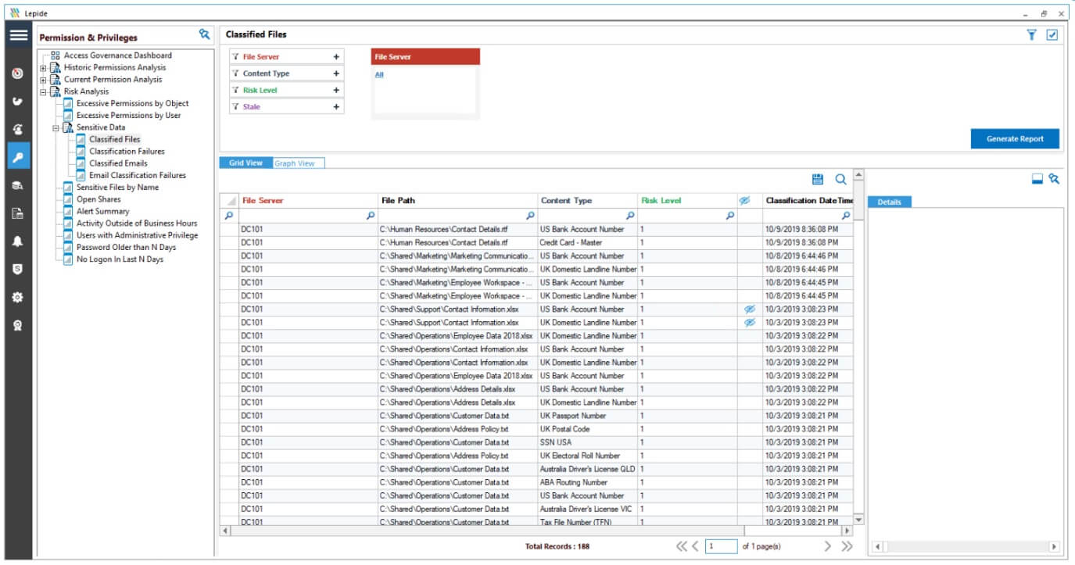Screen dimensions: 1075x565
Task: Switch to the Graph View tab
Action: click(295, 163)
